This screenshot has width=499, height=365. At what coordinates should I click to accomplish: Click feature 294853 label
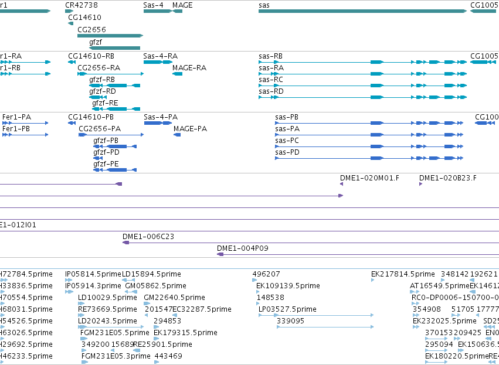pos(167,321)
